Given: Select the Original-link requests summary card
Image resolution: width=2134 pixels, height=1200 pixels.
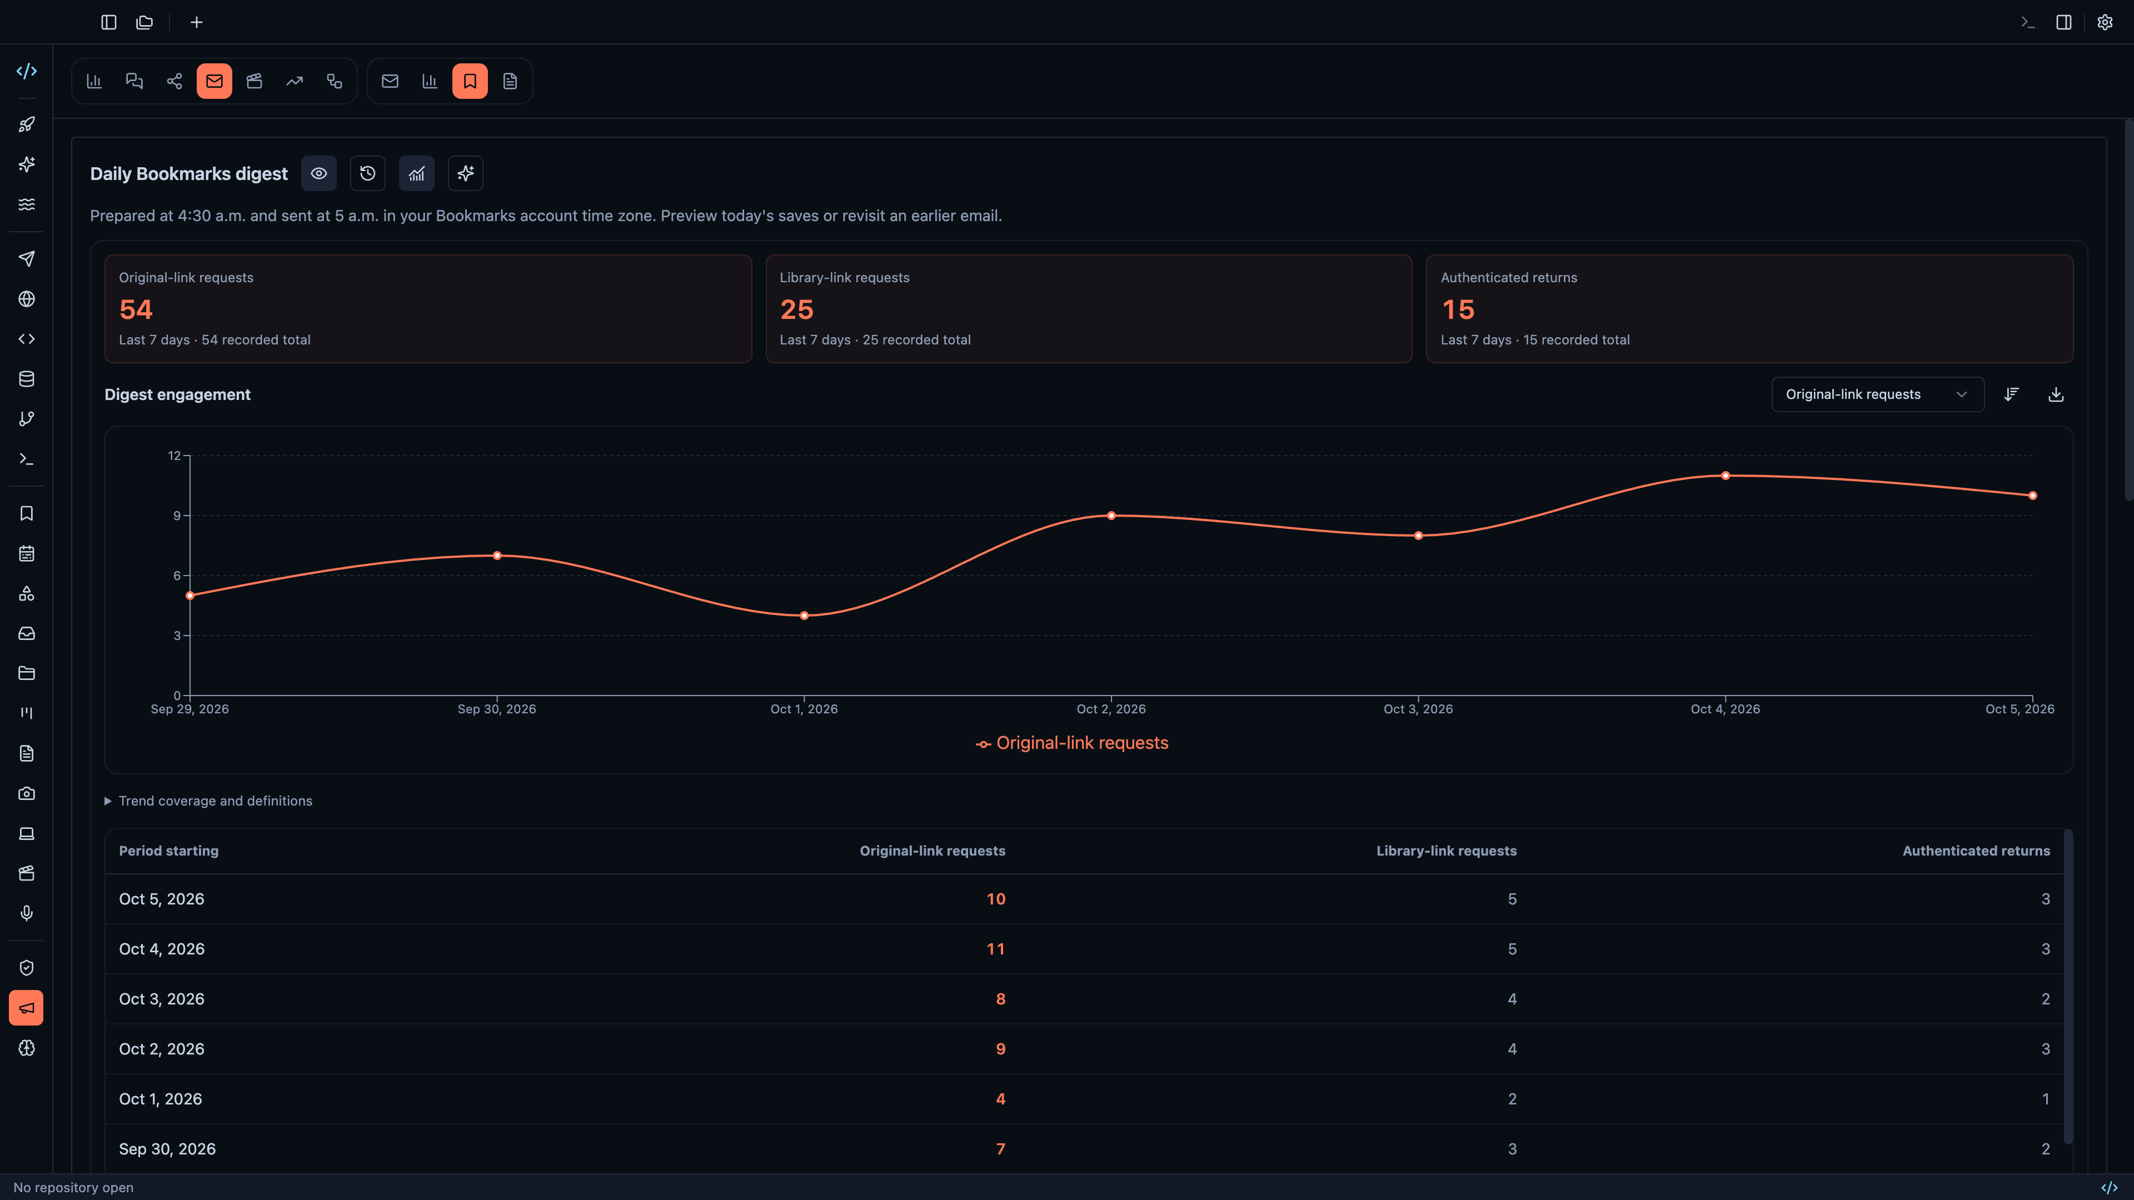Looking at the screenshot, I should 428,309.
